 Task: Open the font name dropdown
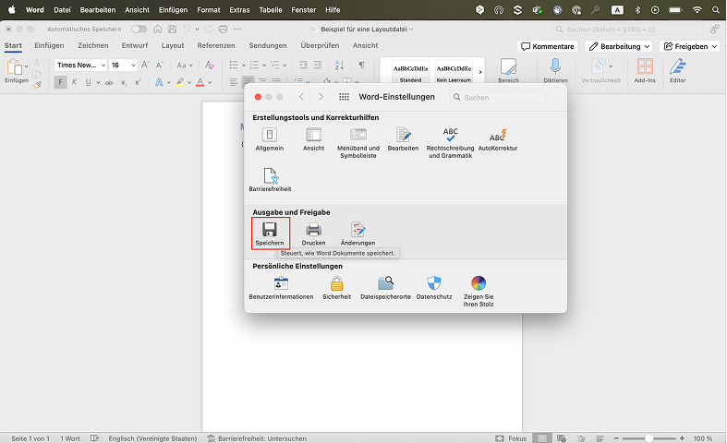point(103,66)
